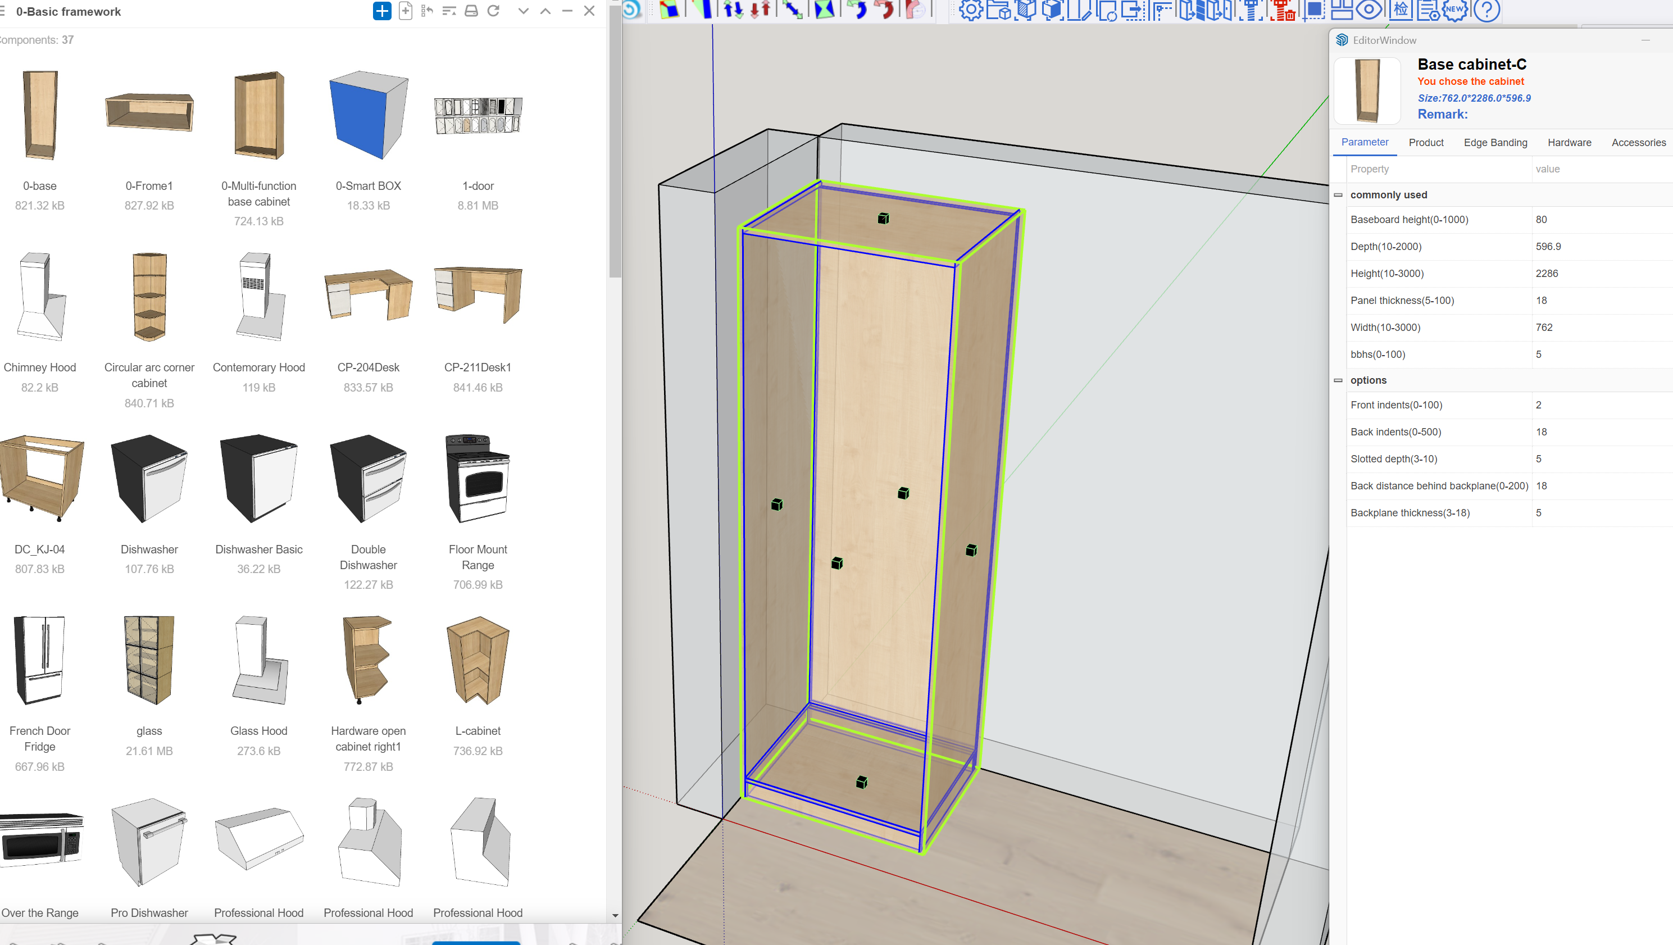Refresh the component library with the reload icon
This screenshot has height=945, width=1673.
[x=494, y=11]
